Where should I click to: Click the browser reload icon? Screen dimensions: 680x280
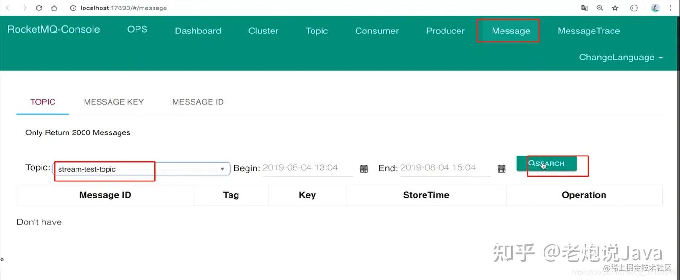pos(39,8)
